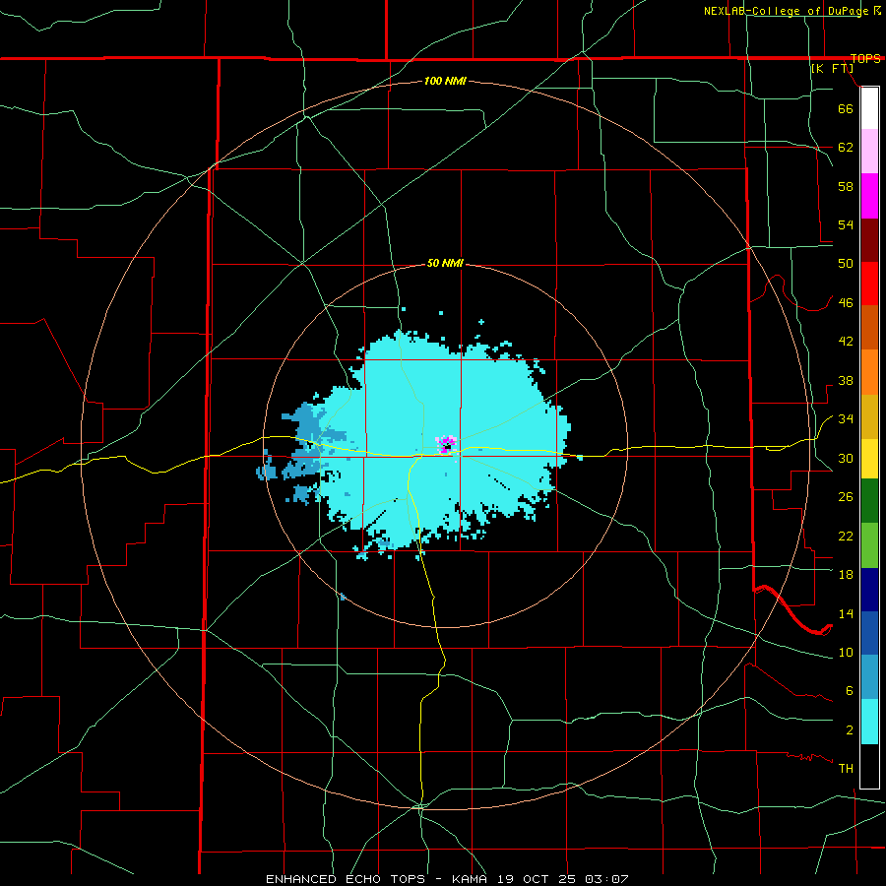Click the steel blue 6-10 kft swatch
This screenshot has width=886, height=886.
point(869,677)
